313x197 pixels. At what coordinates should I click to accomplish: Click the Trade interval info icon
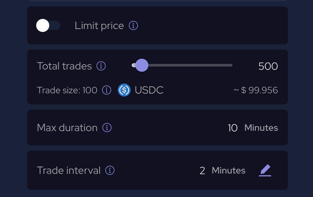click(x=110, y=170)
